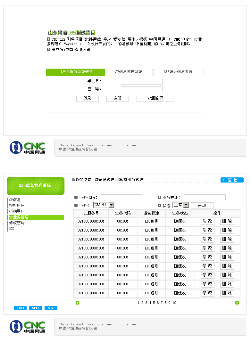251x342 pixels.
Task: Go to page 3 in pagination
Action: point(146,303)
